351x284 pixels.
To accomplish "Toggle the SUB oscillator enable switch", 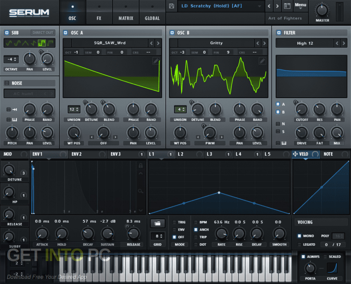I will (x=7, y=33).
